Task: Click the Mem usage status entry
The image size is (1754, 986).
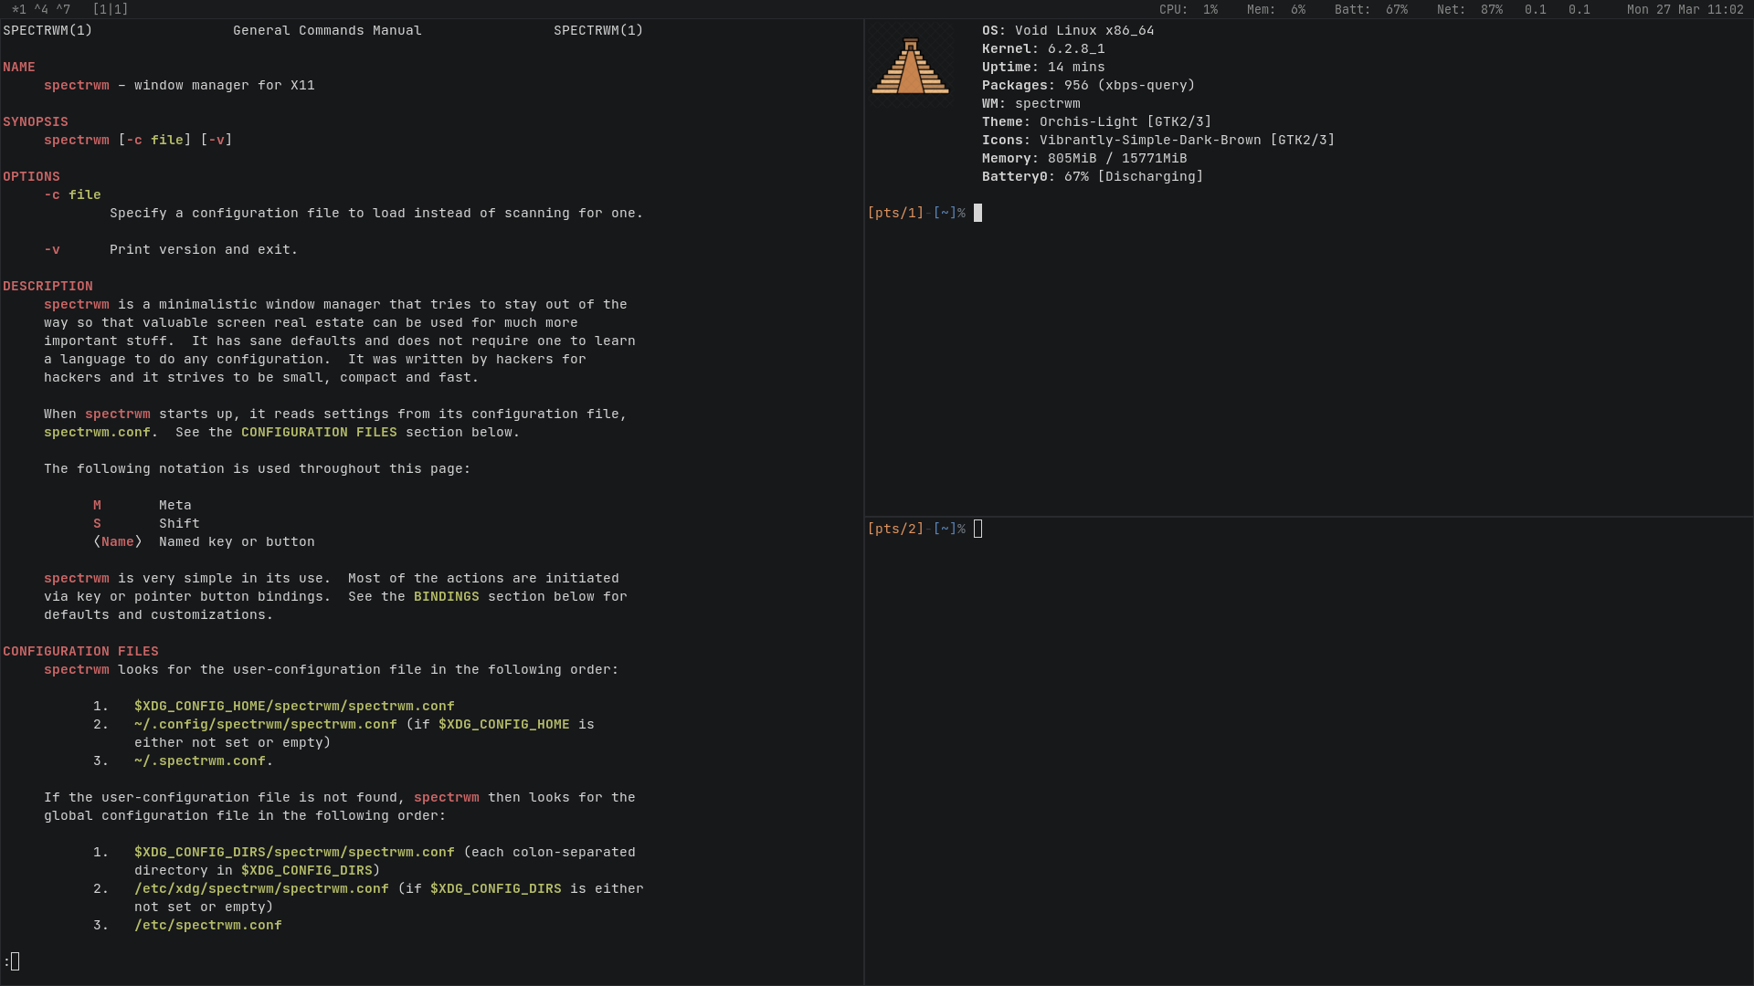Action: click(1276, 9)
